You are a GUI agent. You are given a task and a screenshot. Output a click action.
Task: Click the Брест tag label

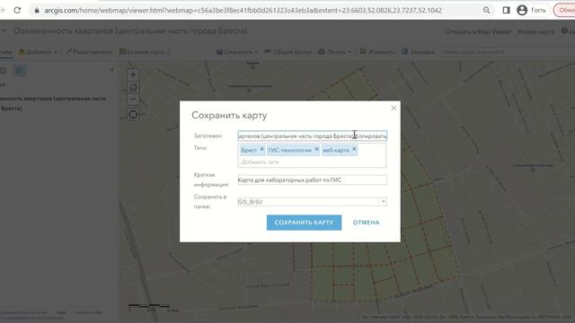click(249, 150)
